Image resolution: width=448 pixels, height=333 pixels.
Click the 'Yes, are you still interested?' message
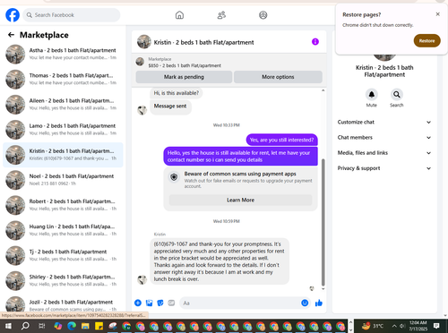281,140
